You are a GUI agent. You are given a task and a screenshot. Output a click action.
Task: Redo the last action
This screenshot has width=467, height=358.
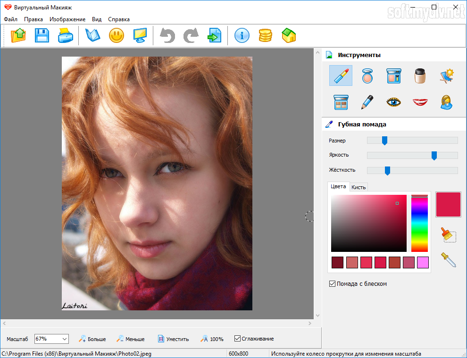(x=191, y=35)
